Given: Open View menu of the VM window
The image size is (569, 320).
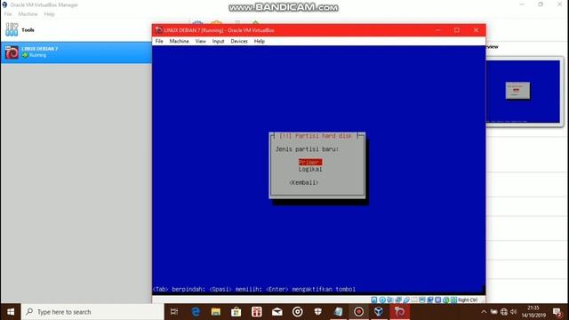Looking at the screenshot, I should (200, 42).
